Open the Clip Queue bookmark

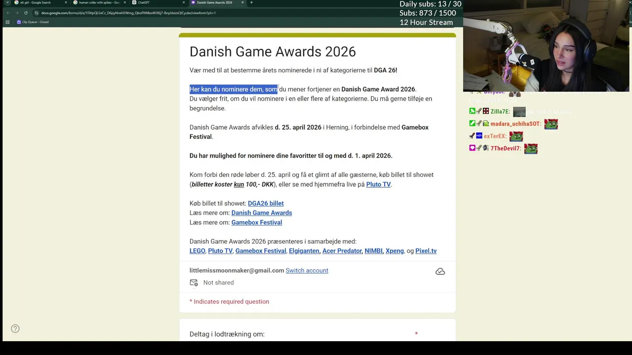pyautogui.click(x=33, y=22)
